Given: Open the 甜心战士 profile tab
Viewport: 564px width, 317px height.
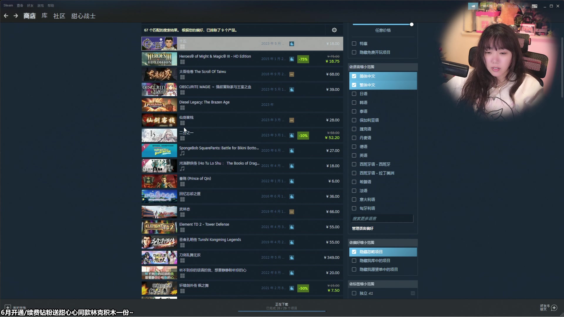Looking at the screenshot, I should pos(83,16).
